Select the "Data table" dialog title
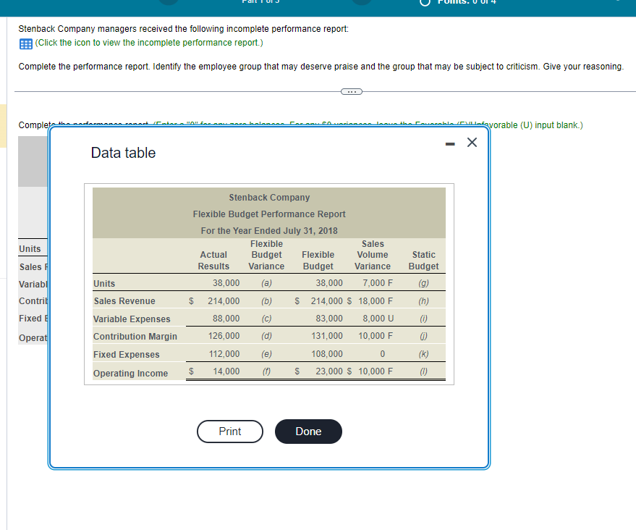This screenshot has height=530, width=636. pos(123,153)
